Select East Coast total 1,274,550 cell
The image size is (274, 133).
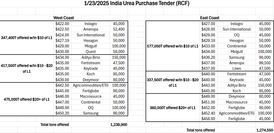(x=264, y=130)
